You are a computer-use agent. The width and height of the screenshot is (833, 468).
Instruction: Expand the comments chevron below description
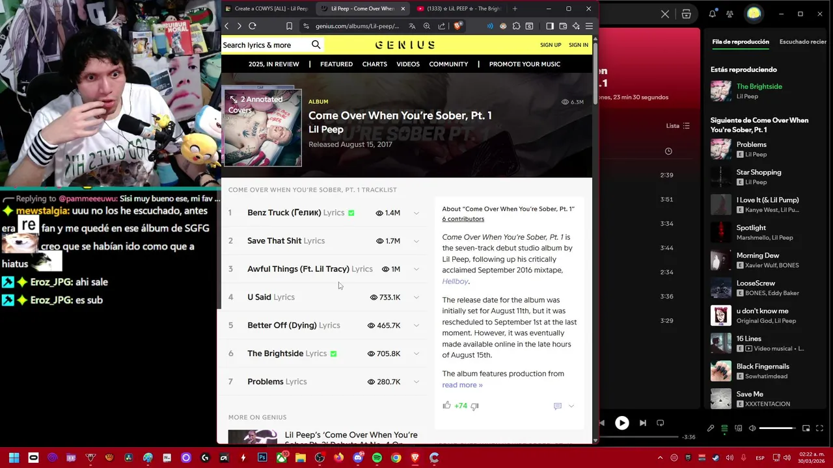pyautogui.click(x=571, y=406)
